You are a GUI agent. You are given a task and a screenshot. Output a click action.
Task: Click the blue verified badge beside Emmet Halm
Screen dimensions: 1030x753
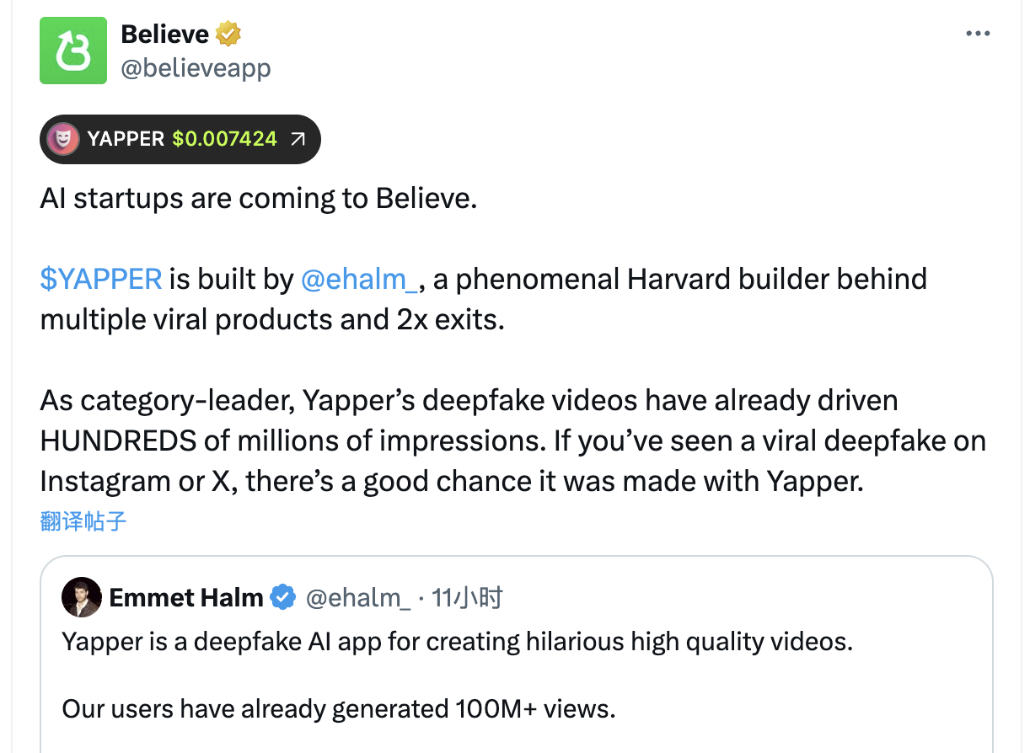click(283, 598)
